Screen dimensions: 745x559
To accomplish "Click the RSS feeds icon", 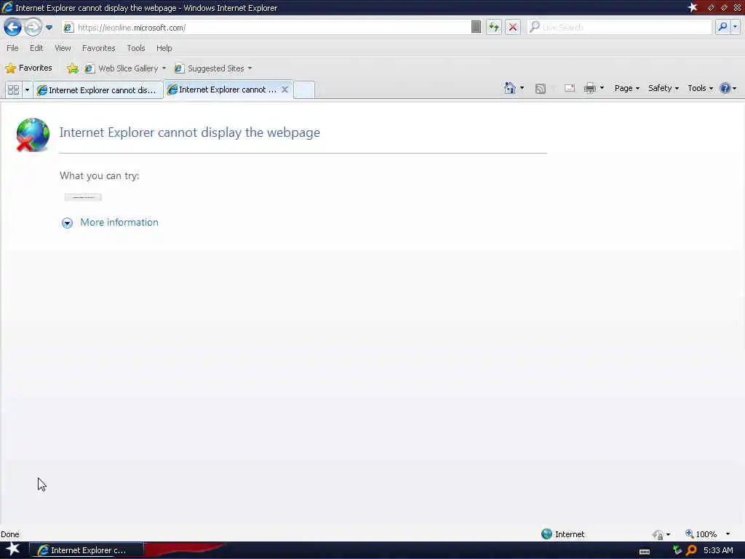I will [541, 88].
